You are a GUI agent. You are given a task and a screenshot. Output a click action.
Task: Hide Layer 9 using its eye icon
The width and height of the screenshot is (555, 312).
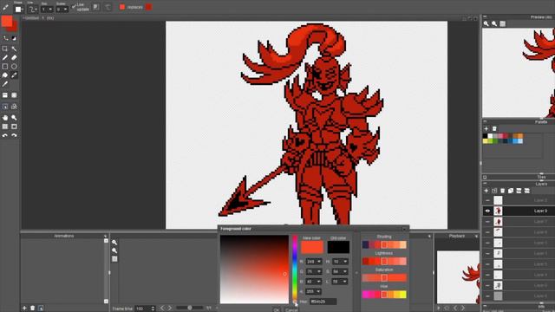coord(487,211)
